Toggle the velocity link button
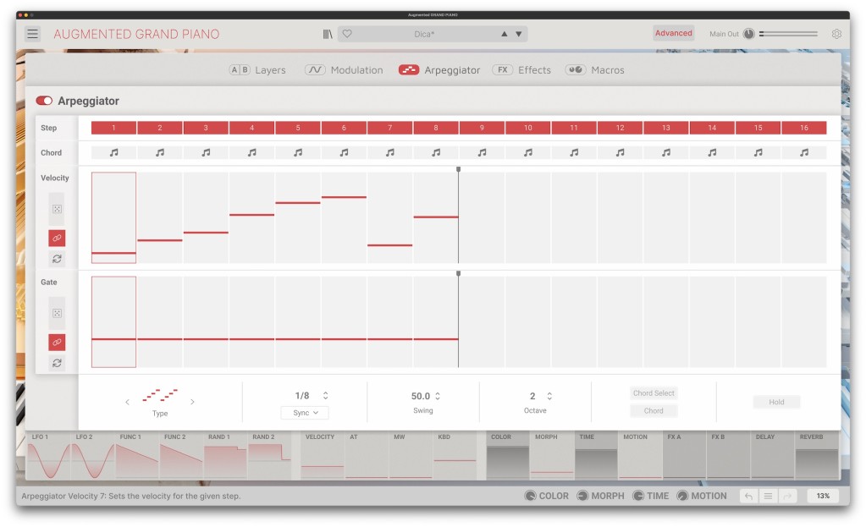Screen dimensions: 866x527 [x=57, y=239]
